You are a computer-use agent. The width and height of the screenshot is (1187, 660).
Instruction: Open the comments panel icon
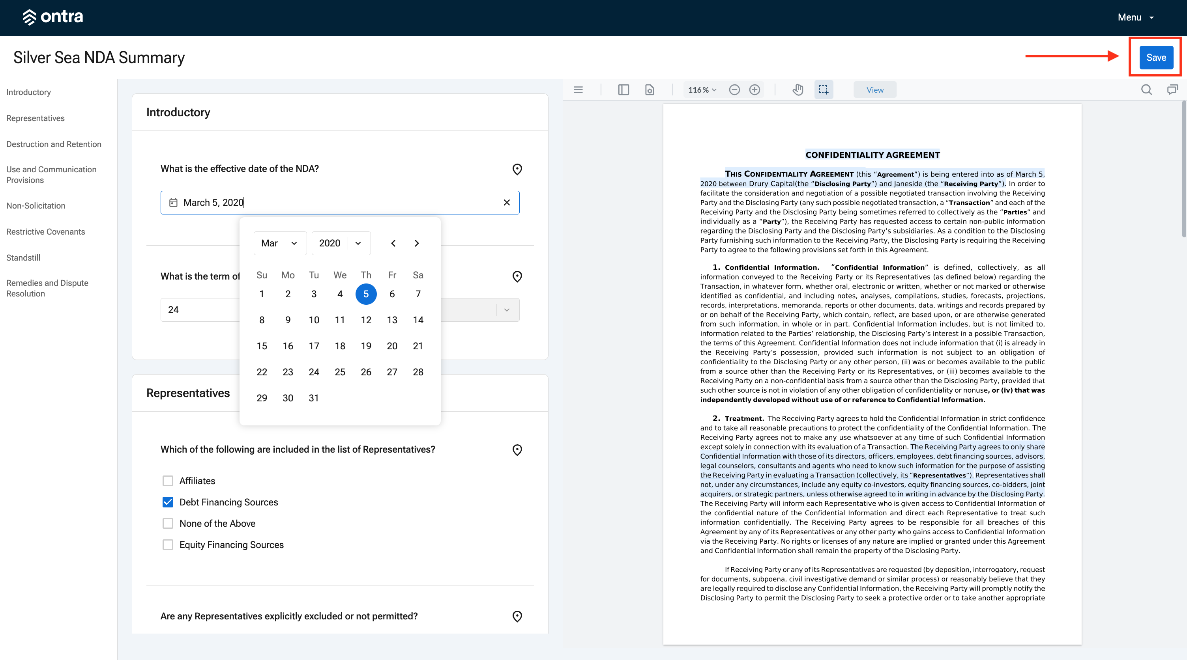click(1172, 90)
